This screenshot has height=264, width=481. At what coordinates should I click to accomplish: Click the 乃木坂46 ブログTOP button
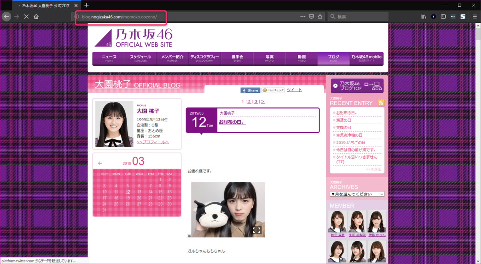[x=357, y=86]
